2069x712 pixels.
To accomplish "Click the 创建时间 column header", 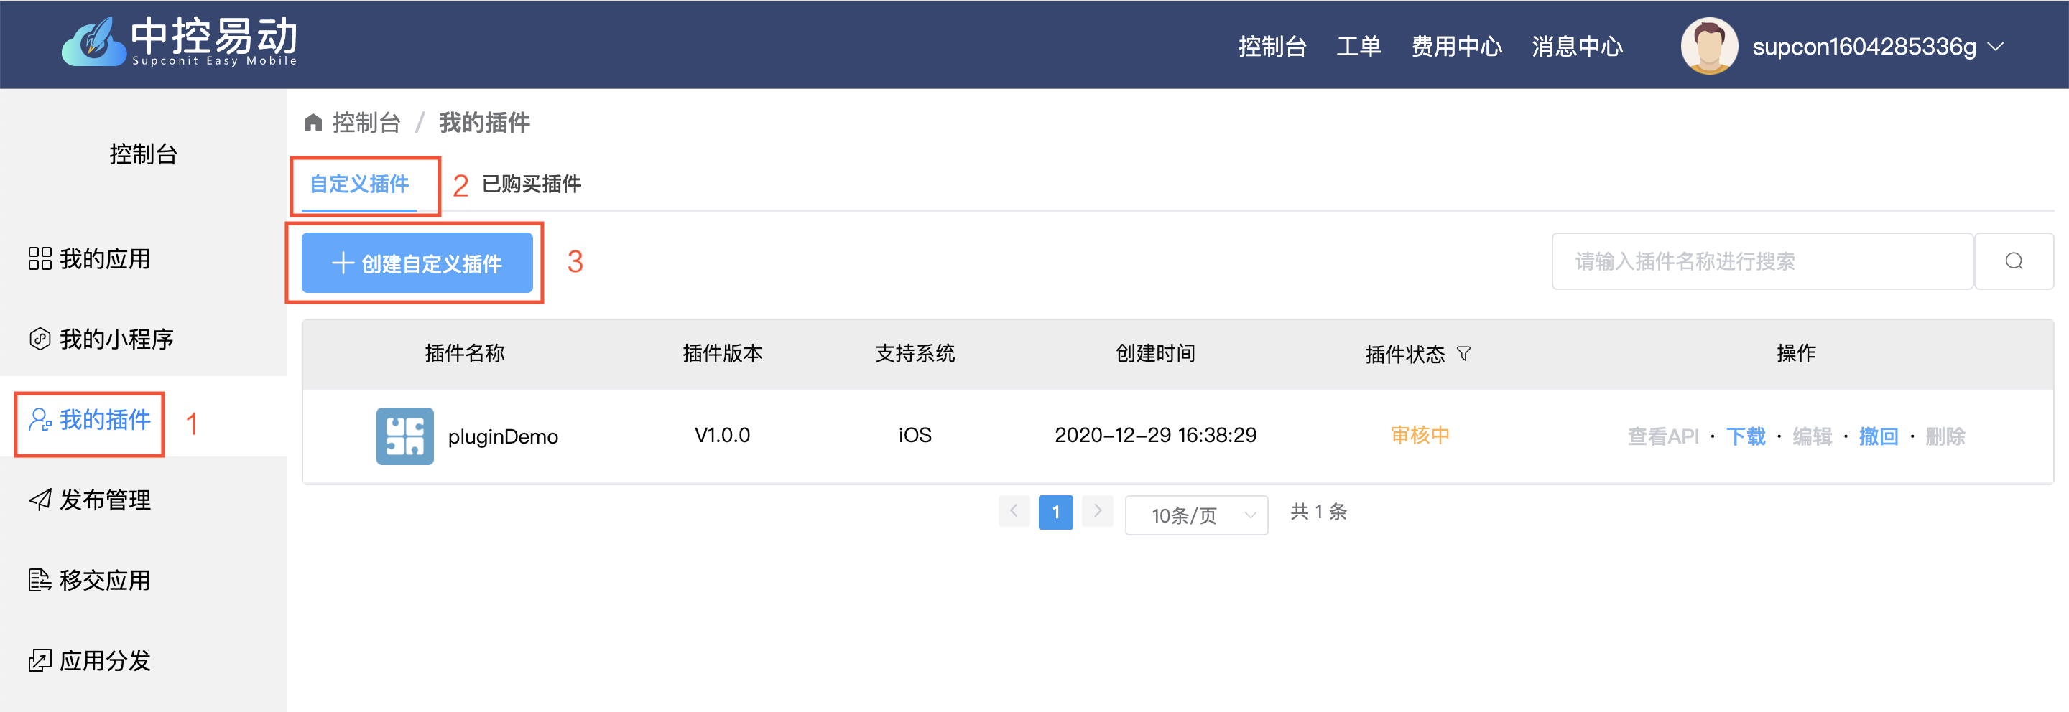I will 1155,353.
